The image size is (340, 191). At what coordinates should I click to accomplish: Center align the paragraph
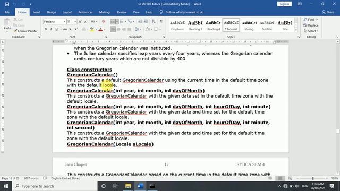[x=118, y=29]
